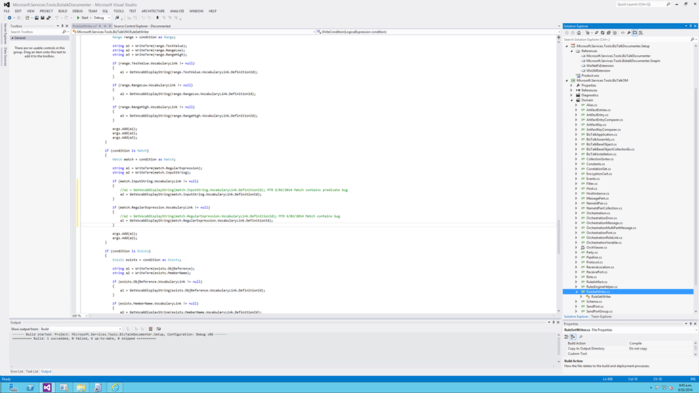Expand the Alias.cs file node
Screen dimensions: 699x393
point(576,105)
